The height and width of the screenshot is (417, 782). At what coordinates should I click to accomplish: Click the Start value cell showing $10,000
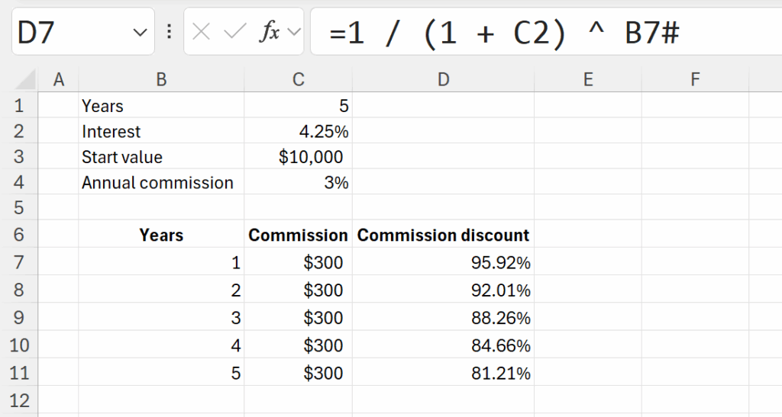tap(298, 157)
